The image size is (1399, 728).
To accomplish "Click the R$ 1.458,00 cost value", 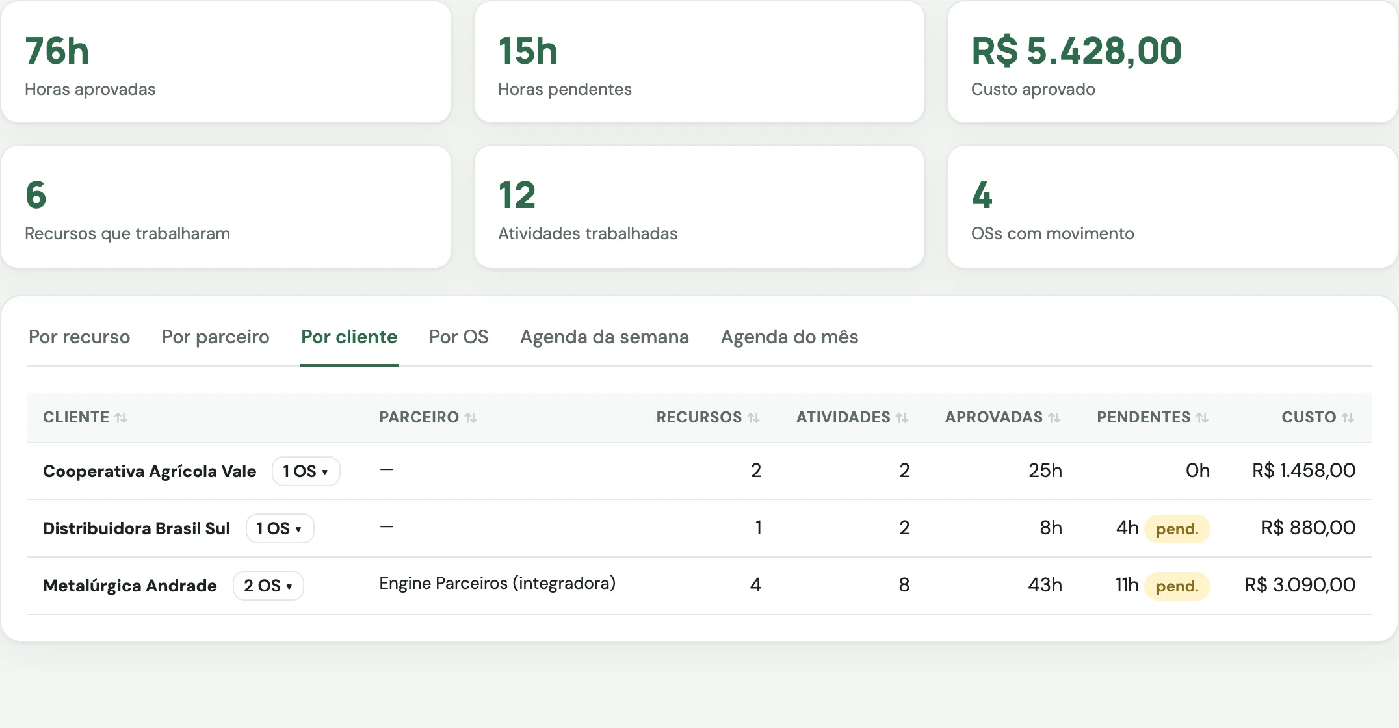I will [x=1303, y=471].
